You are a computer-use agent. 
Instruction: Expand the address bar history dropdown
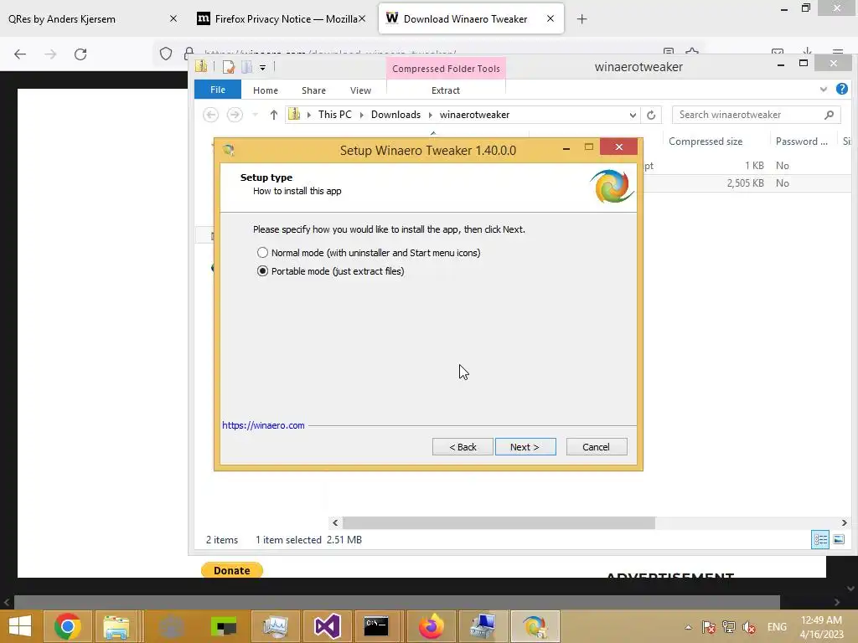(x=633, y=115)
